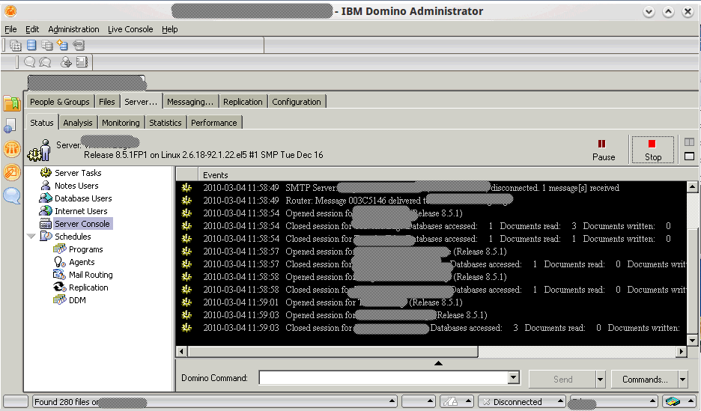Image resolution: width=701 pixels, height=411 pixels.
Task: Click the Commands... button
Action: coord(645,380)
